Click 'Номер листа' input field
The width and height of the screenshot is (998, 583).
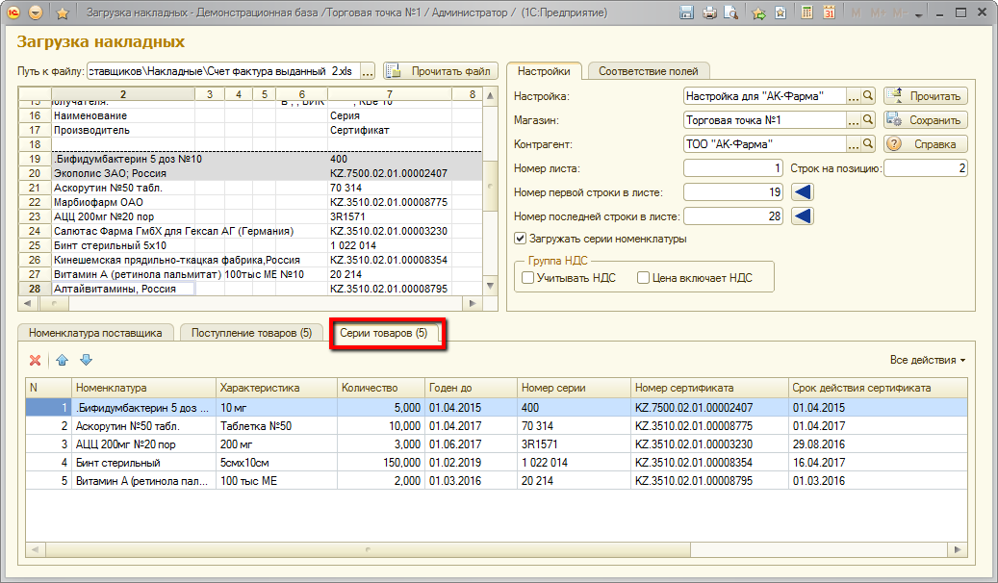coord(733,168)
